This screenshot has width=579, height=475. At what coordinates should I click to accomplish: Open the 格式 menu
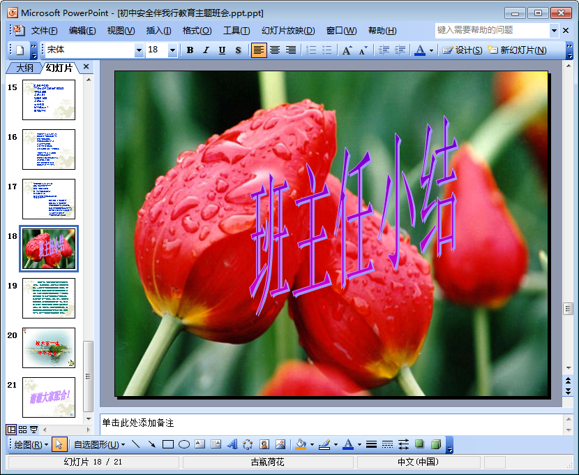197,31
